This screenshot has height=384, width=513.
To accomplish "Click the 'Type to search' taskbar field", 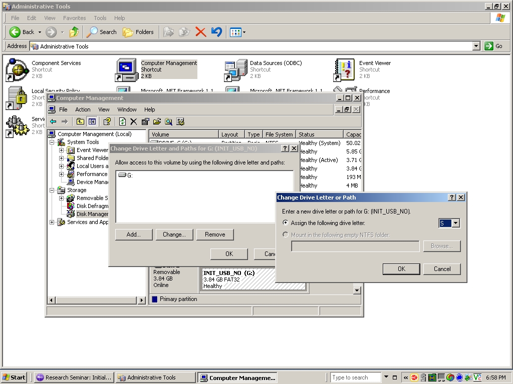I will (356, 377).
